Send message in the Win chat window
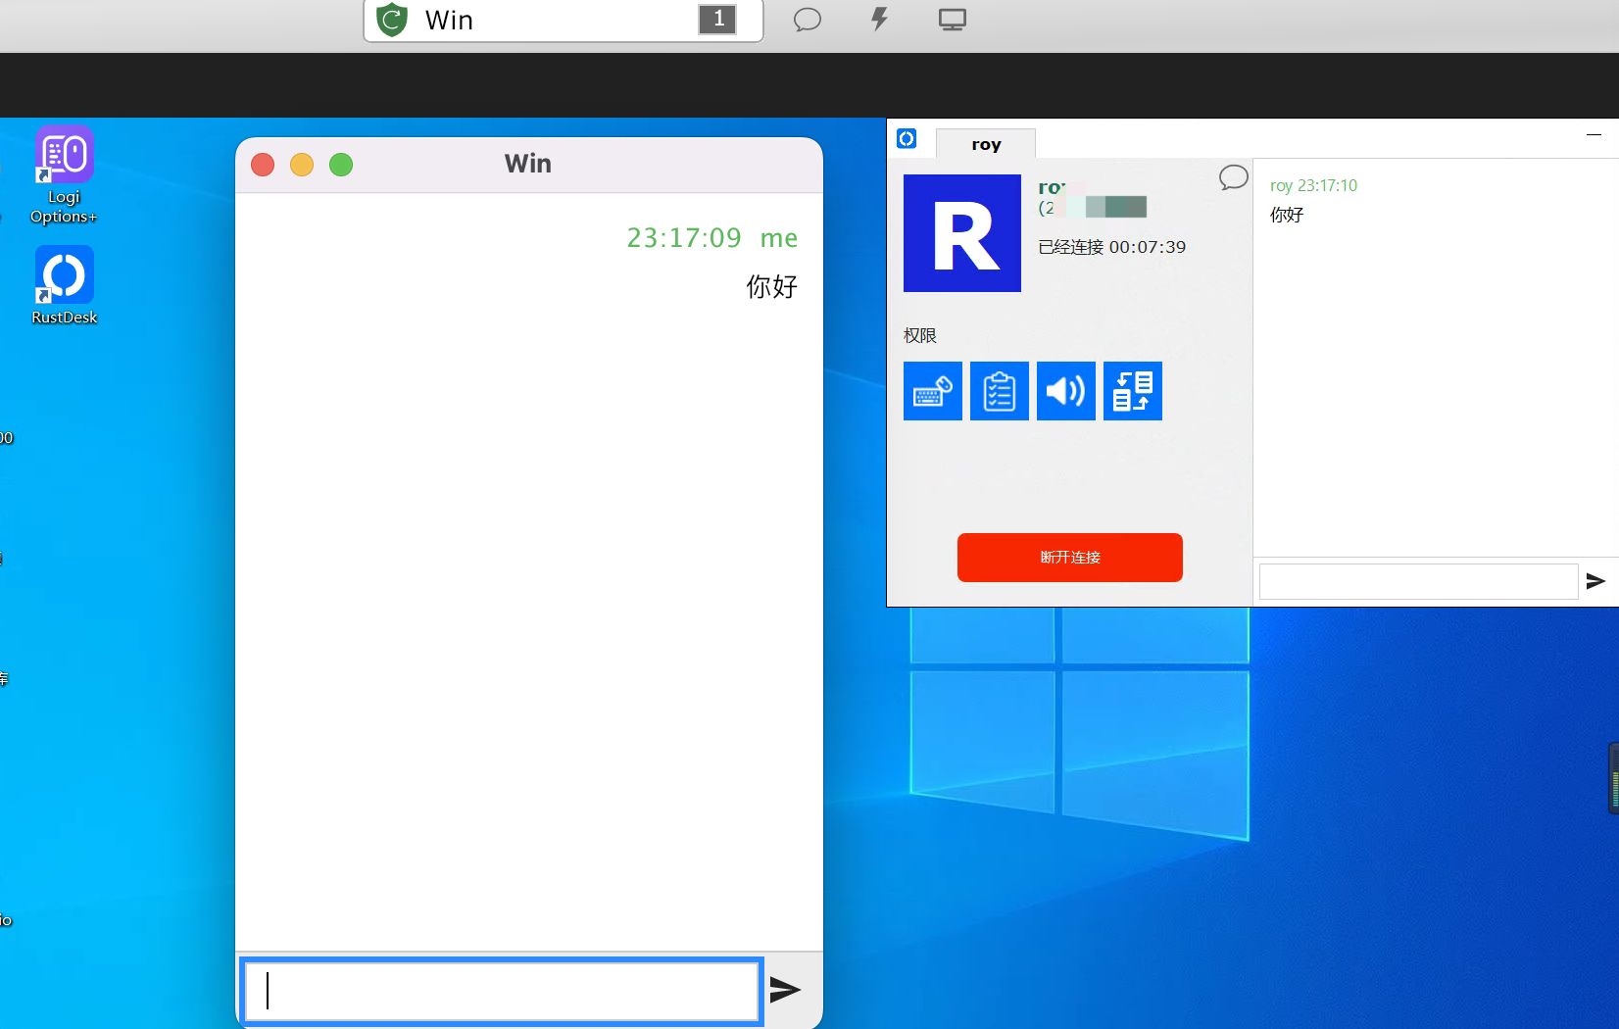Viewport: 1619px width, 1029px height. point(785,990)
